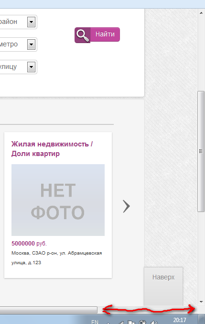Viewport: 205px width, 324px height.
Task: Click the network signal bars tray icon
Action: click(x=121, y=323)
